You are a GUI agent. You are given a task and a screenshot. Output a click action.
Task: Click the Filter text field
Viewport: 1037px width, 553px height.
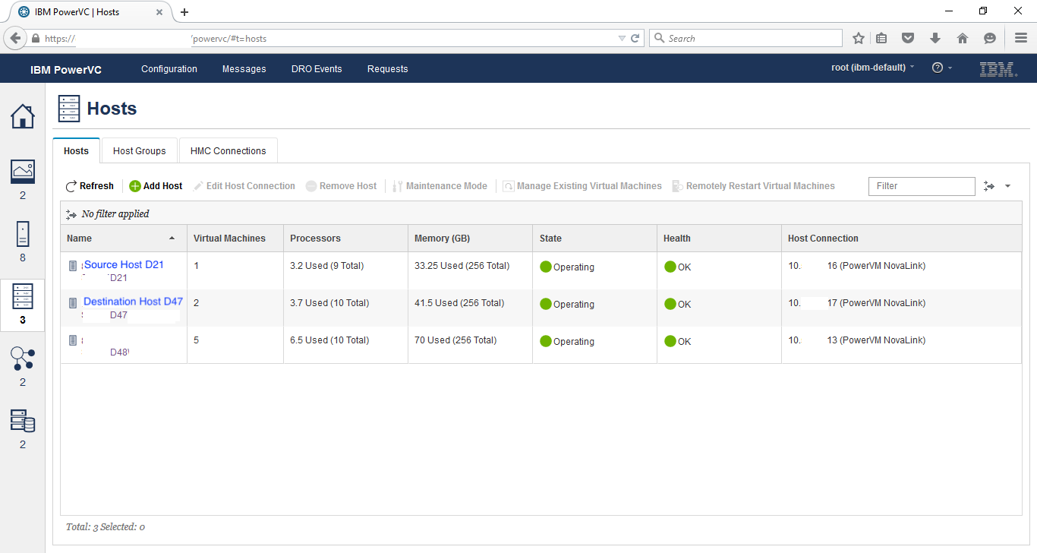click(x=921, y=186)
